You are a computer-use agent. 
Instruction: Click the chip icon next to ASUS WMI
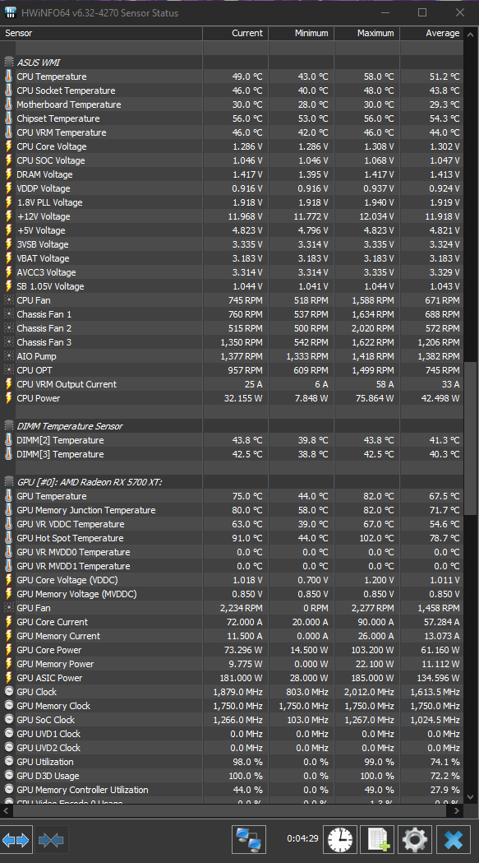click(8, 63)
